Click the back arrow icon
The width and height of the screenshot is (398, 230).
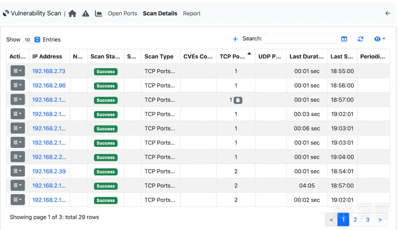coord(388,13)
